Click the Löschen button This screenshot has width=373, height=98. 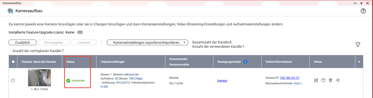[84, 42]
